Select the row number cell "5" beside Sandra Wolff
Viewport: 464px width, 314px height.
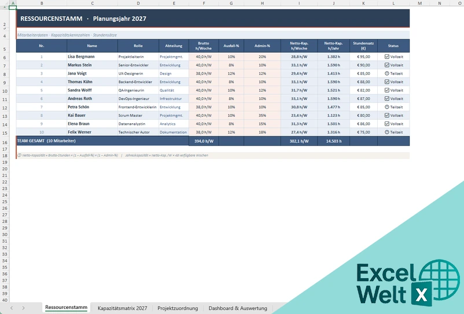(42, 90)
